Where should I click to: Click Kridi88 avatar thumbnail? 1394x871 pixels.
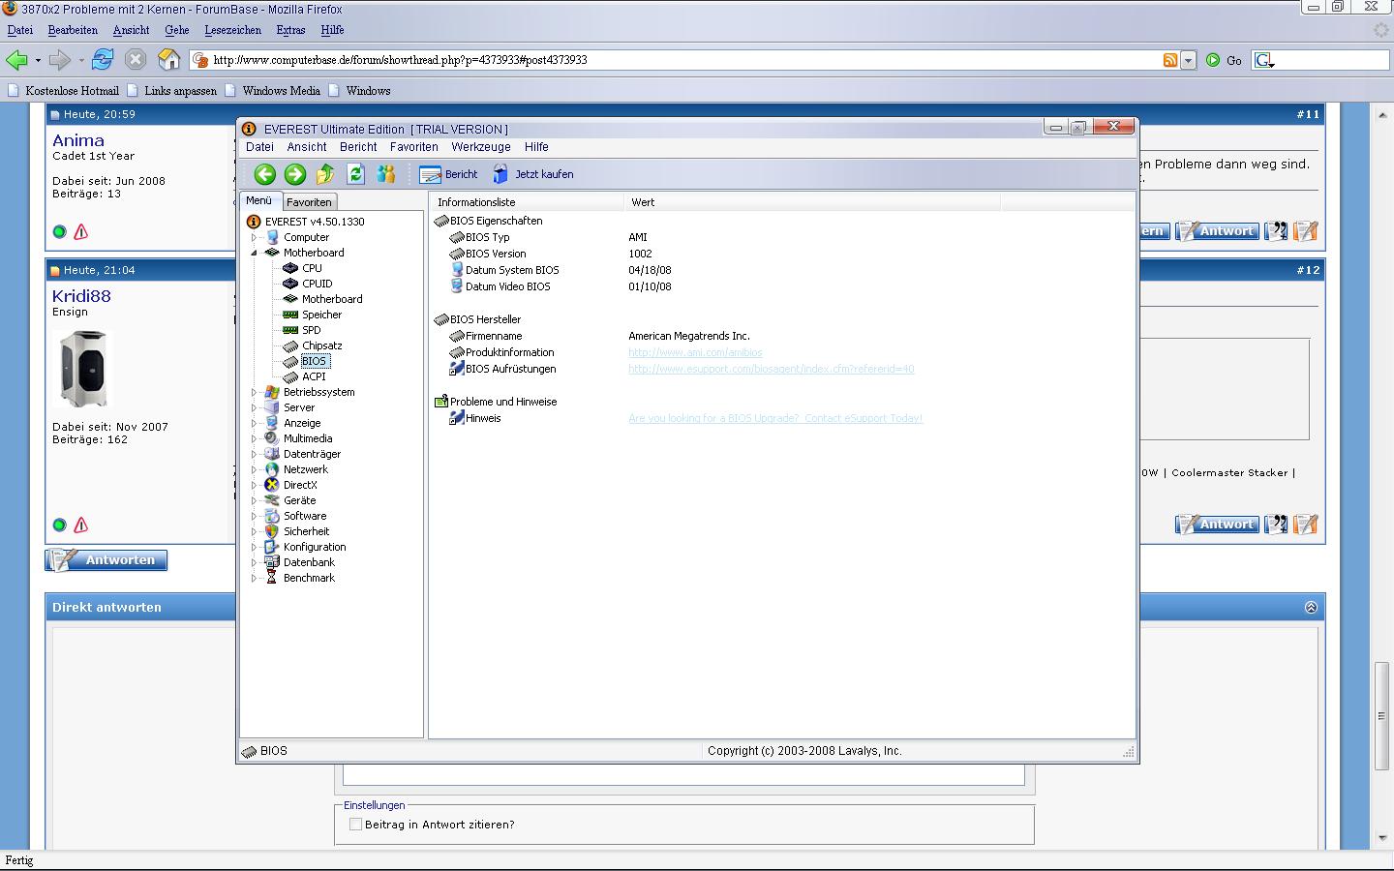tap(83, 369)
